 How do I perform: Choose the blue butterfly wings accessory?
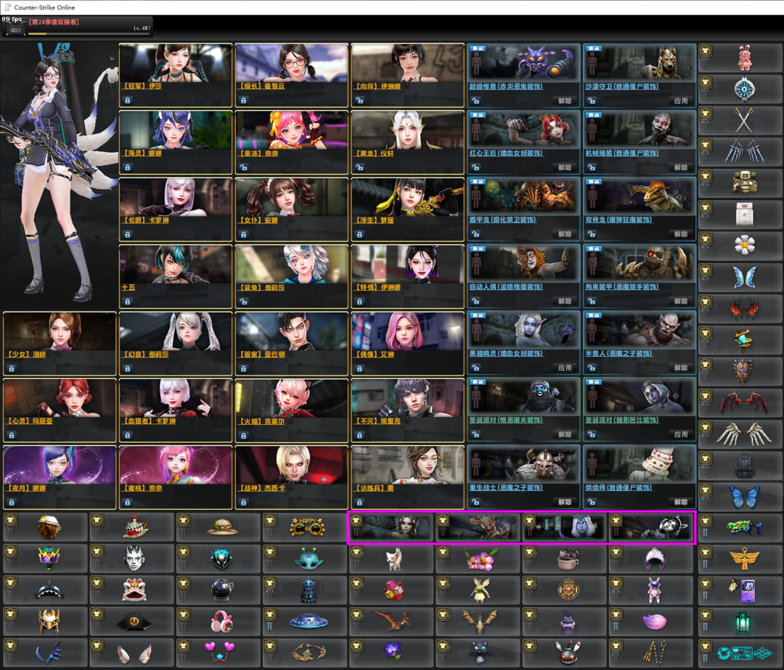(744, 497)
